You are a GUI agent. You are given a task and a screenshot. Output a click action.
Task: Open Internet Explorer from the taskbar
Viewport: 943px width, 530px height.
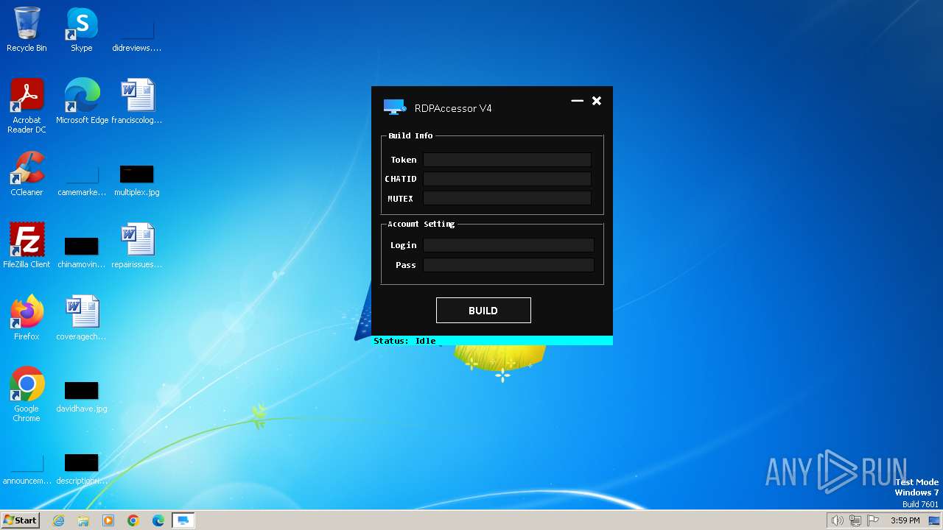[x=58, y=520]
